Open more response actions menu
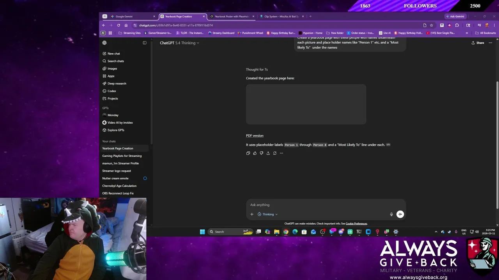499x280 pixels. point(281,153)
